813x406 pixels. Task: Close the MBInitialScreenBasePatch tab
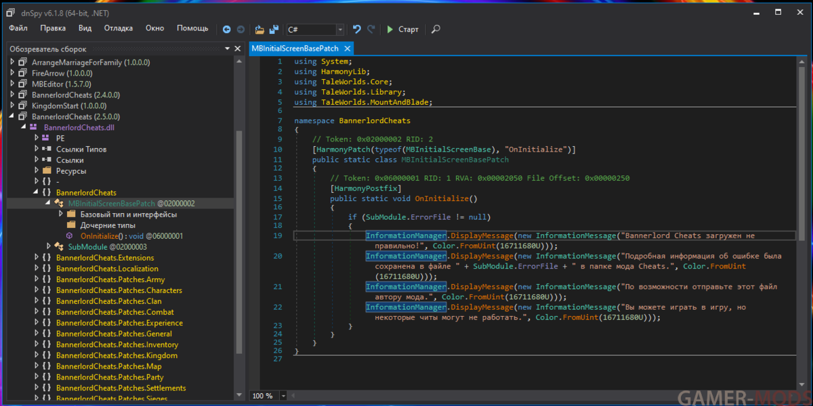[x=347, y=49]
